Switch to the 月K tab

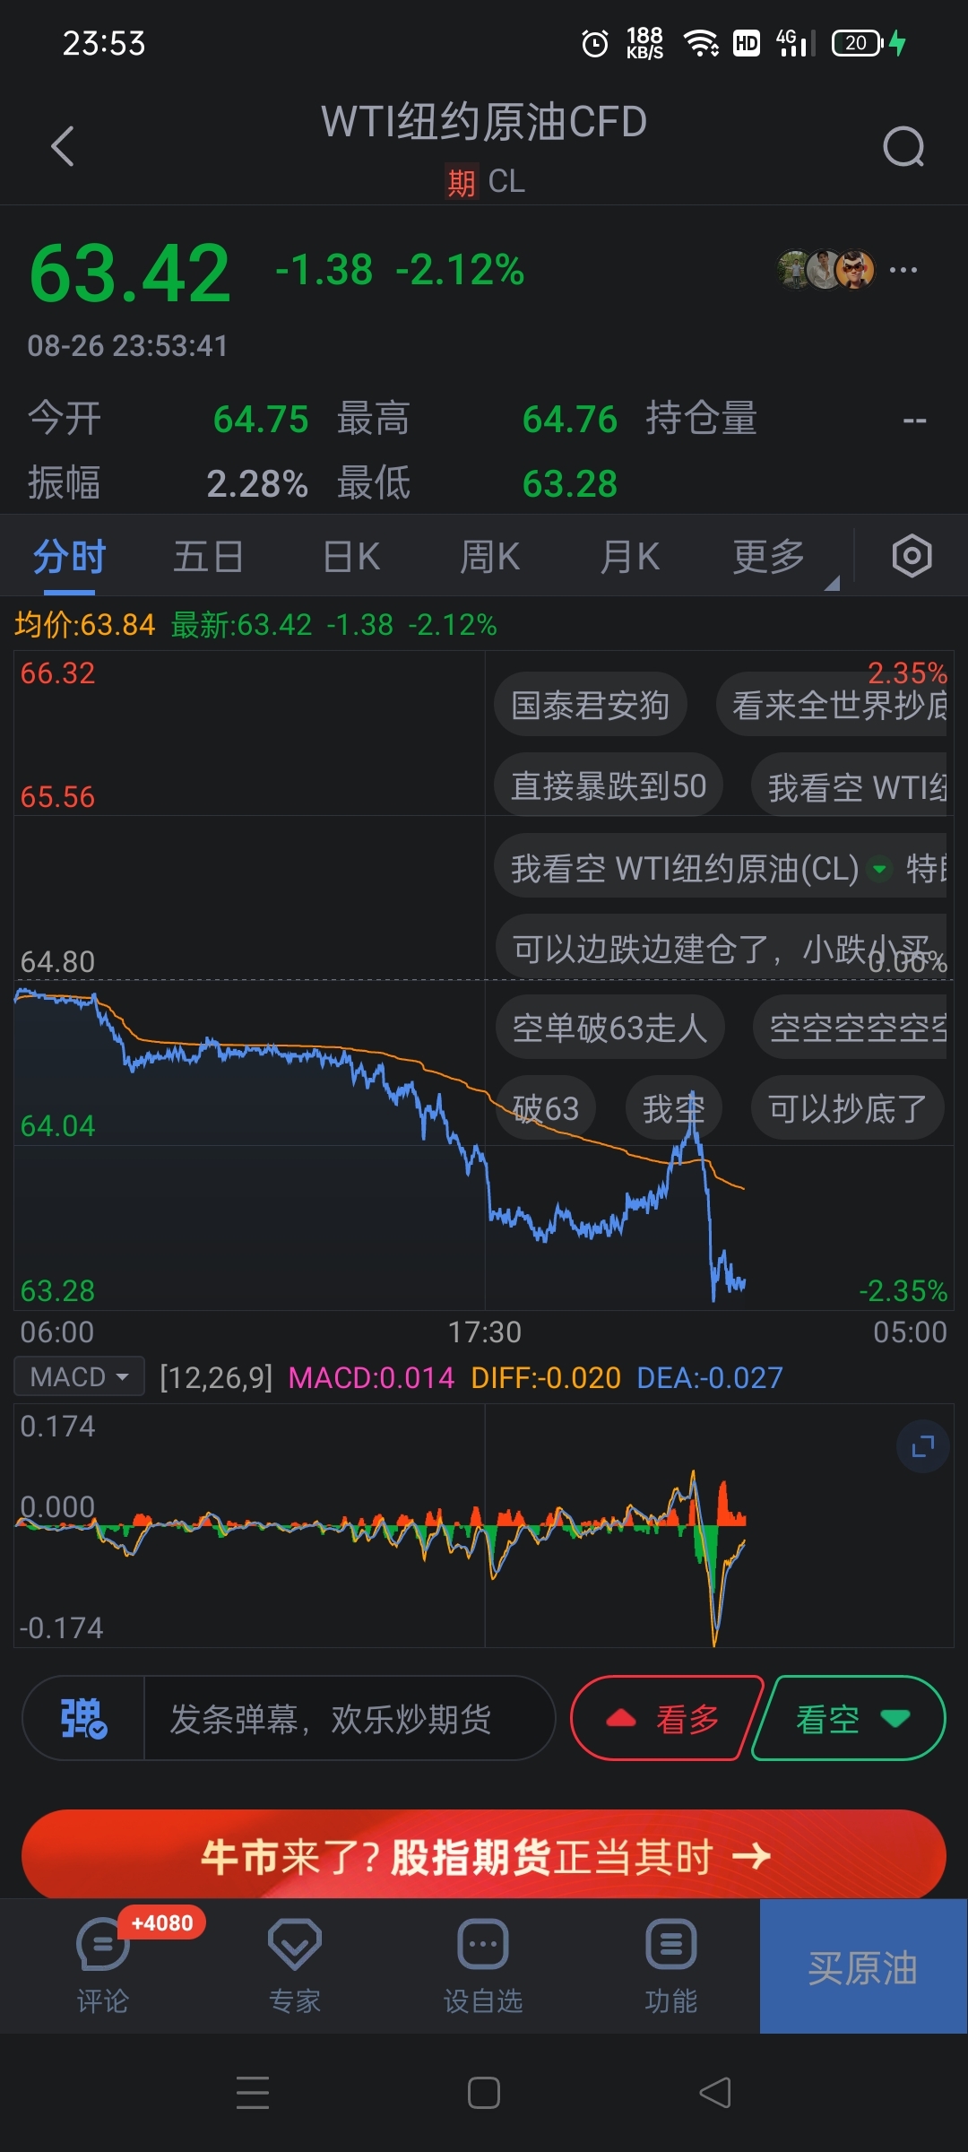[629, 557]
